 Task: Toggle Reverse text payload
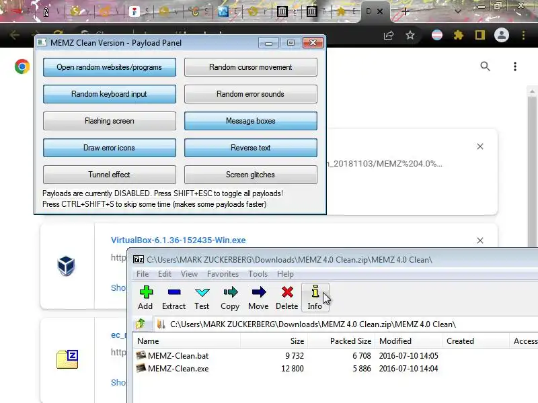tap(250, 148)
